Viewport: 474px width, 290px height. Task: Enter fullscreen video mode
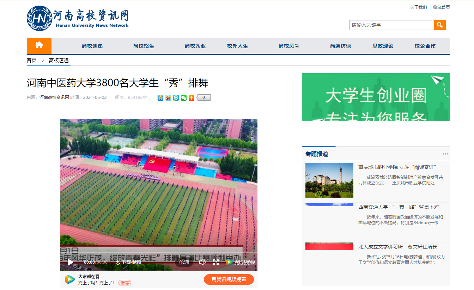point(216,262)
